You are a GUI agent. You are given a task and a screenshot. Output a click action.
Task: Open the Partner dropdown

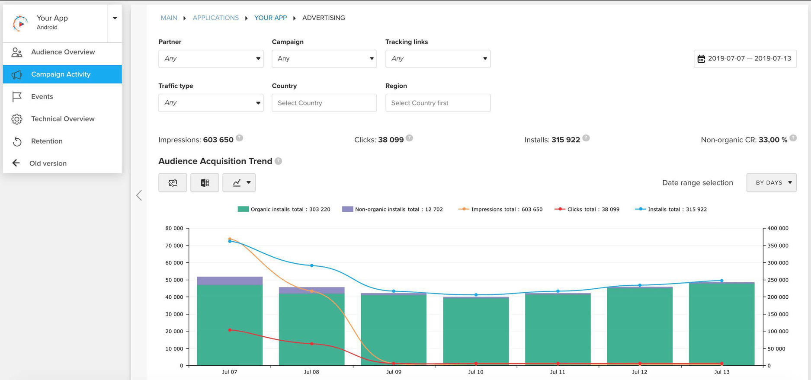[x=211, y=59]
